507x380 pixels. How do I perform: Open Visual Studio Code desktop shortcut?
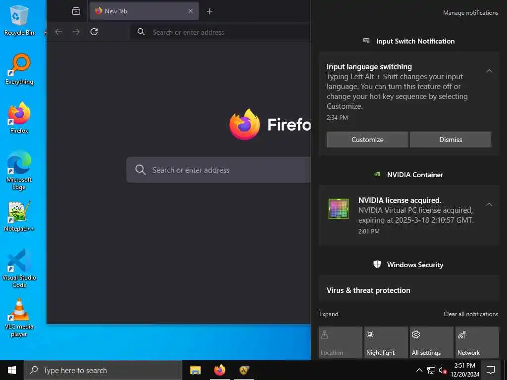tap(19, 269)
